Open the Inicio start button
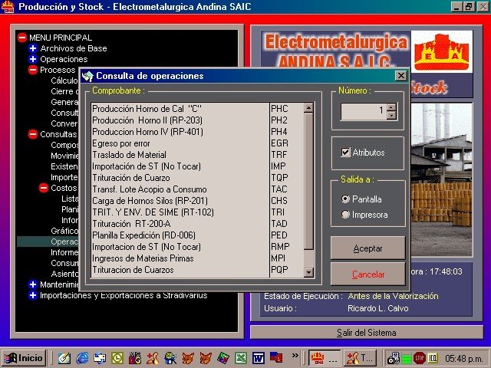491x368 pixels. (x=24, y=358)
